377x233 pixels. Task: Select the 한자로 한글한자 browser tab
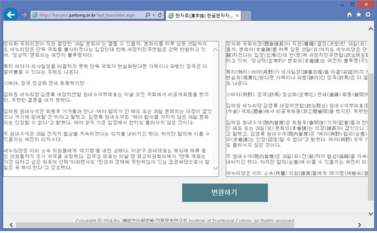pos(203,15)
